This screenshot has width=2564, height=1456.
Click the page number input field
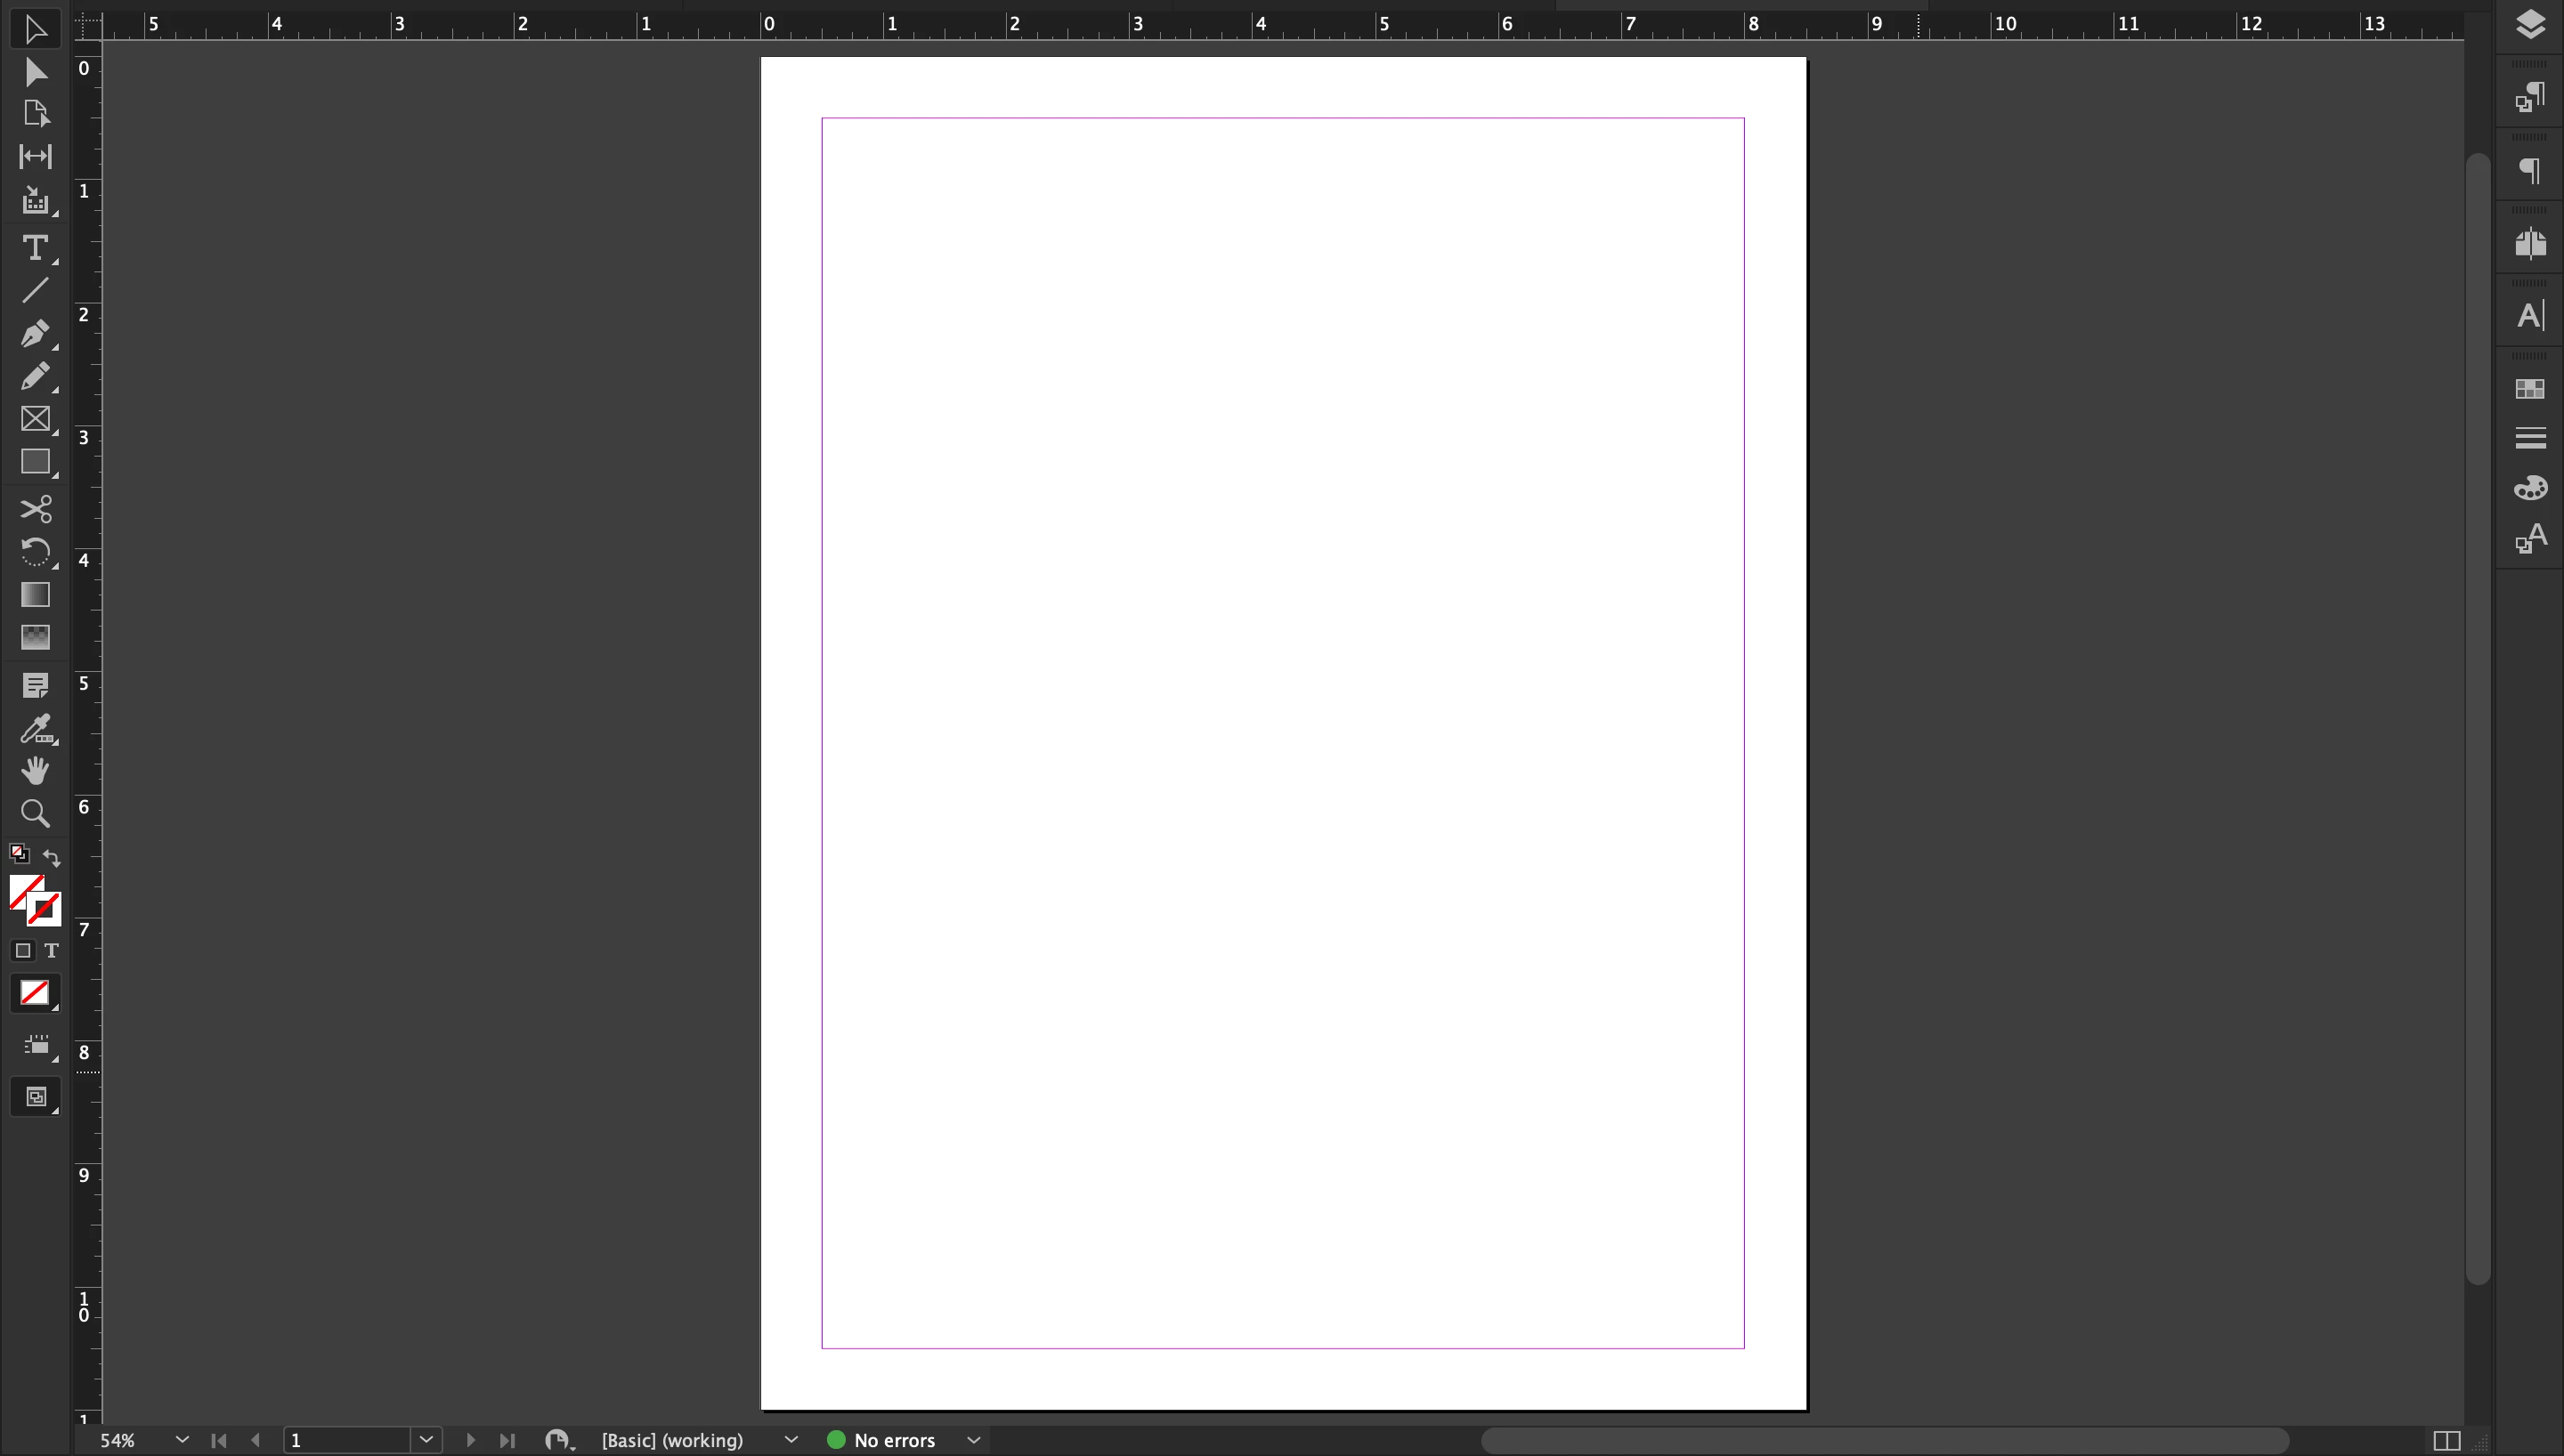(346, 1440)
